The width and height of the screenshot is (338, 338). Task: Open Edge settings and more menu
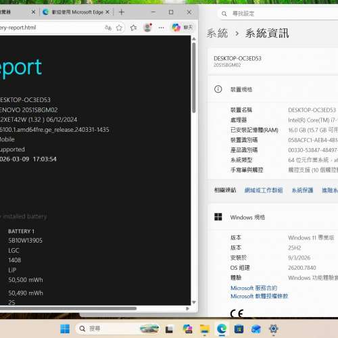[x=161, y=28]
